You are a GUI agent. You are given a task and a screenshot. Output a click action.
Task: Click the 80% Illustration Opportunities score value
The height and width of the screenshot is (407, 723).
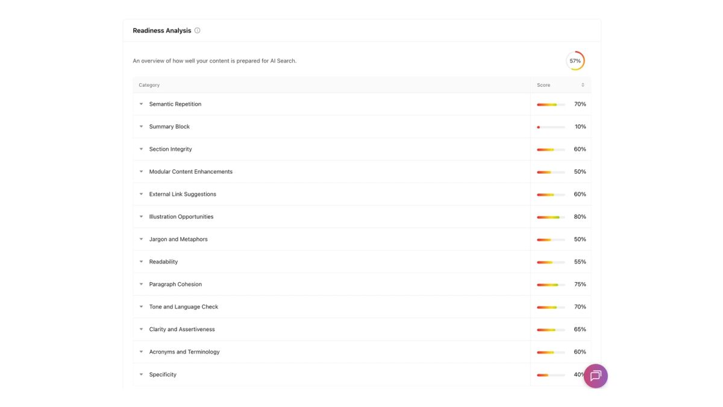[580, 216]
